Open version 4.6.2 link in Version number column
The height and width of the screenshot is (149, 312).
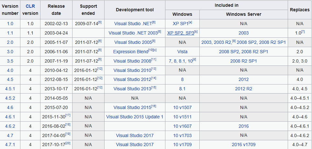[x=10, y=126]
